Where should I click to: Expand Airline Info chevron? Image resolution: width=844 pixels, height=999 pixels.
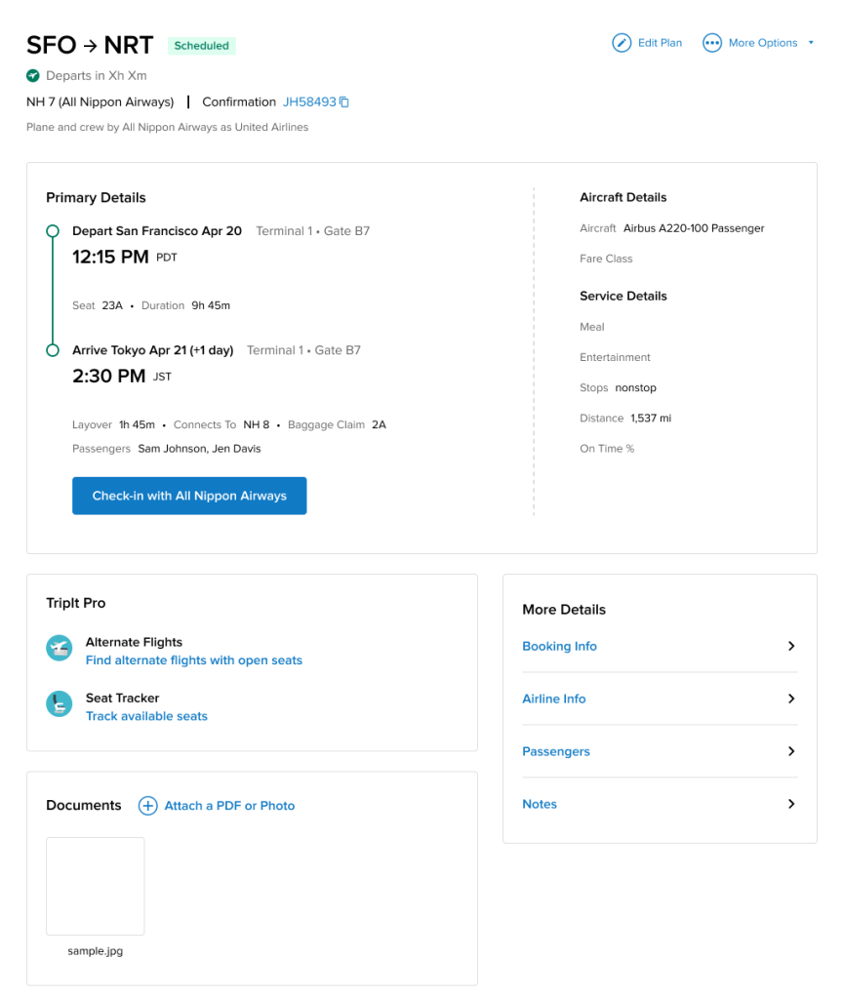(x=791, y=699)
